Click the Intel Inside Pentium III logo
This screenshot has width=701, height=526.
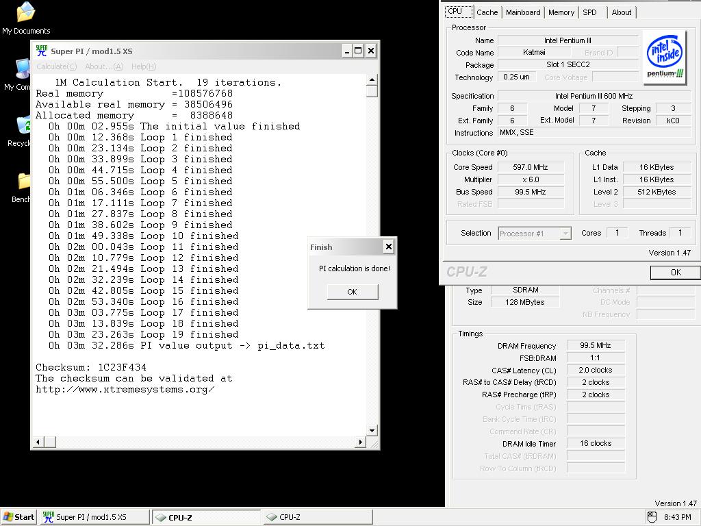click(x=665, y=57)
